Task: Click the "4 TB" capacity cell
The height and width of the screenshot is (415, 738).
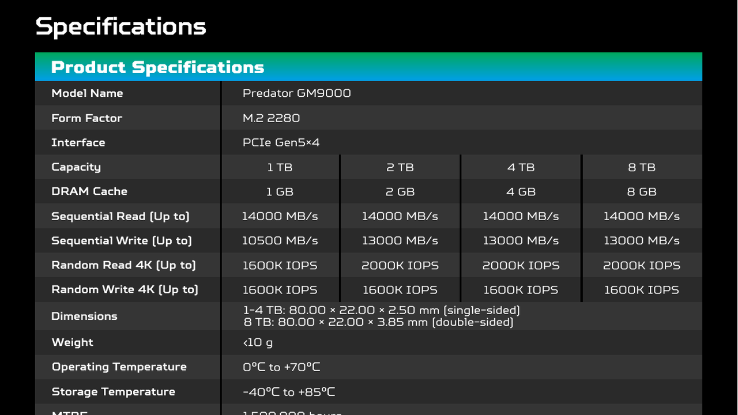Action: click(x=521, y=168)
